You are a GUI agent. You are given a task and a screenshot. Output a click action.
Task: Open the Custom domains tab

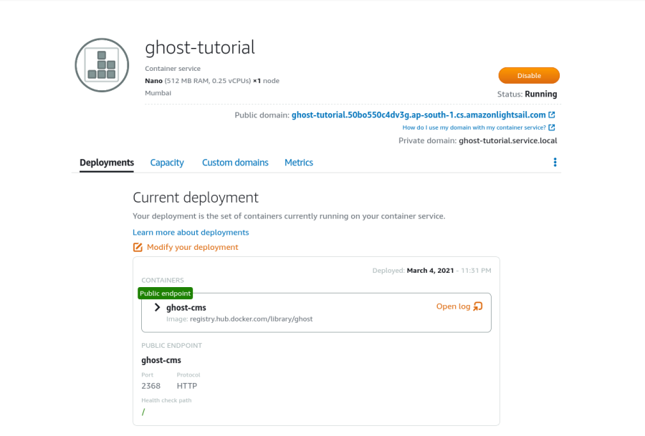pos(235,163)
